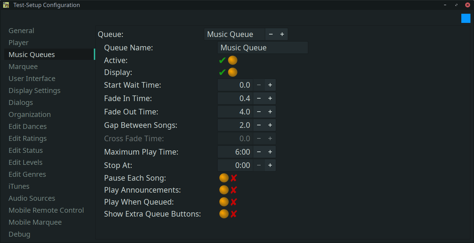The image size is (474, 243).
Task: Open the Player settings section
Action: click(19, 43)
